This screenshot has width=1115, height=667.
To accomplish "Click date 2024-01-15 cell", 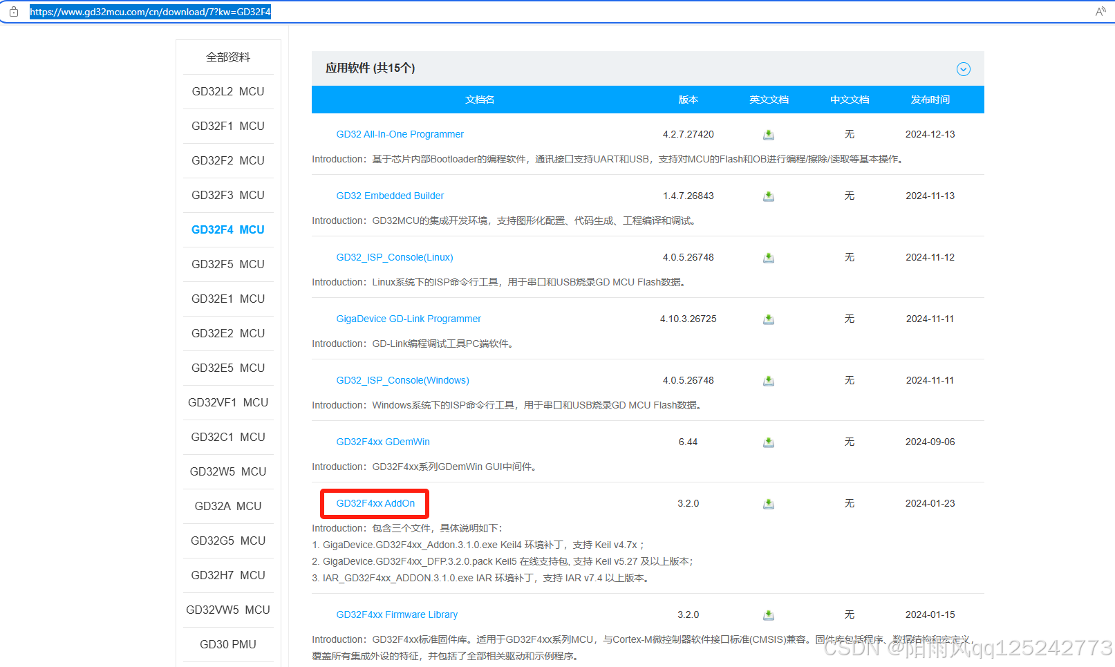I will click(930, 614).
